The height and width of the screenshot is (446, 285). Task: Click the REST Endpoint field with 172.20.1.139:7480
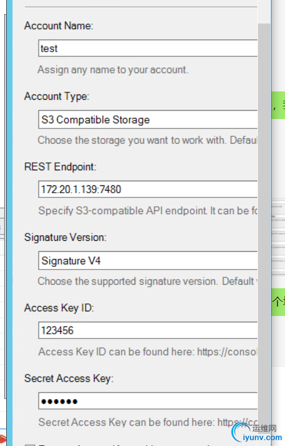point(148,189)
